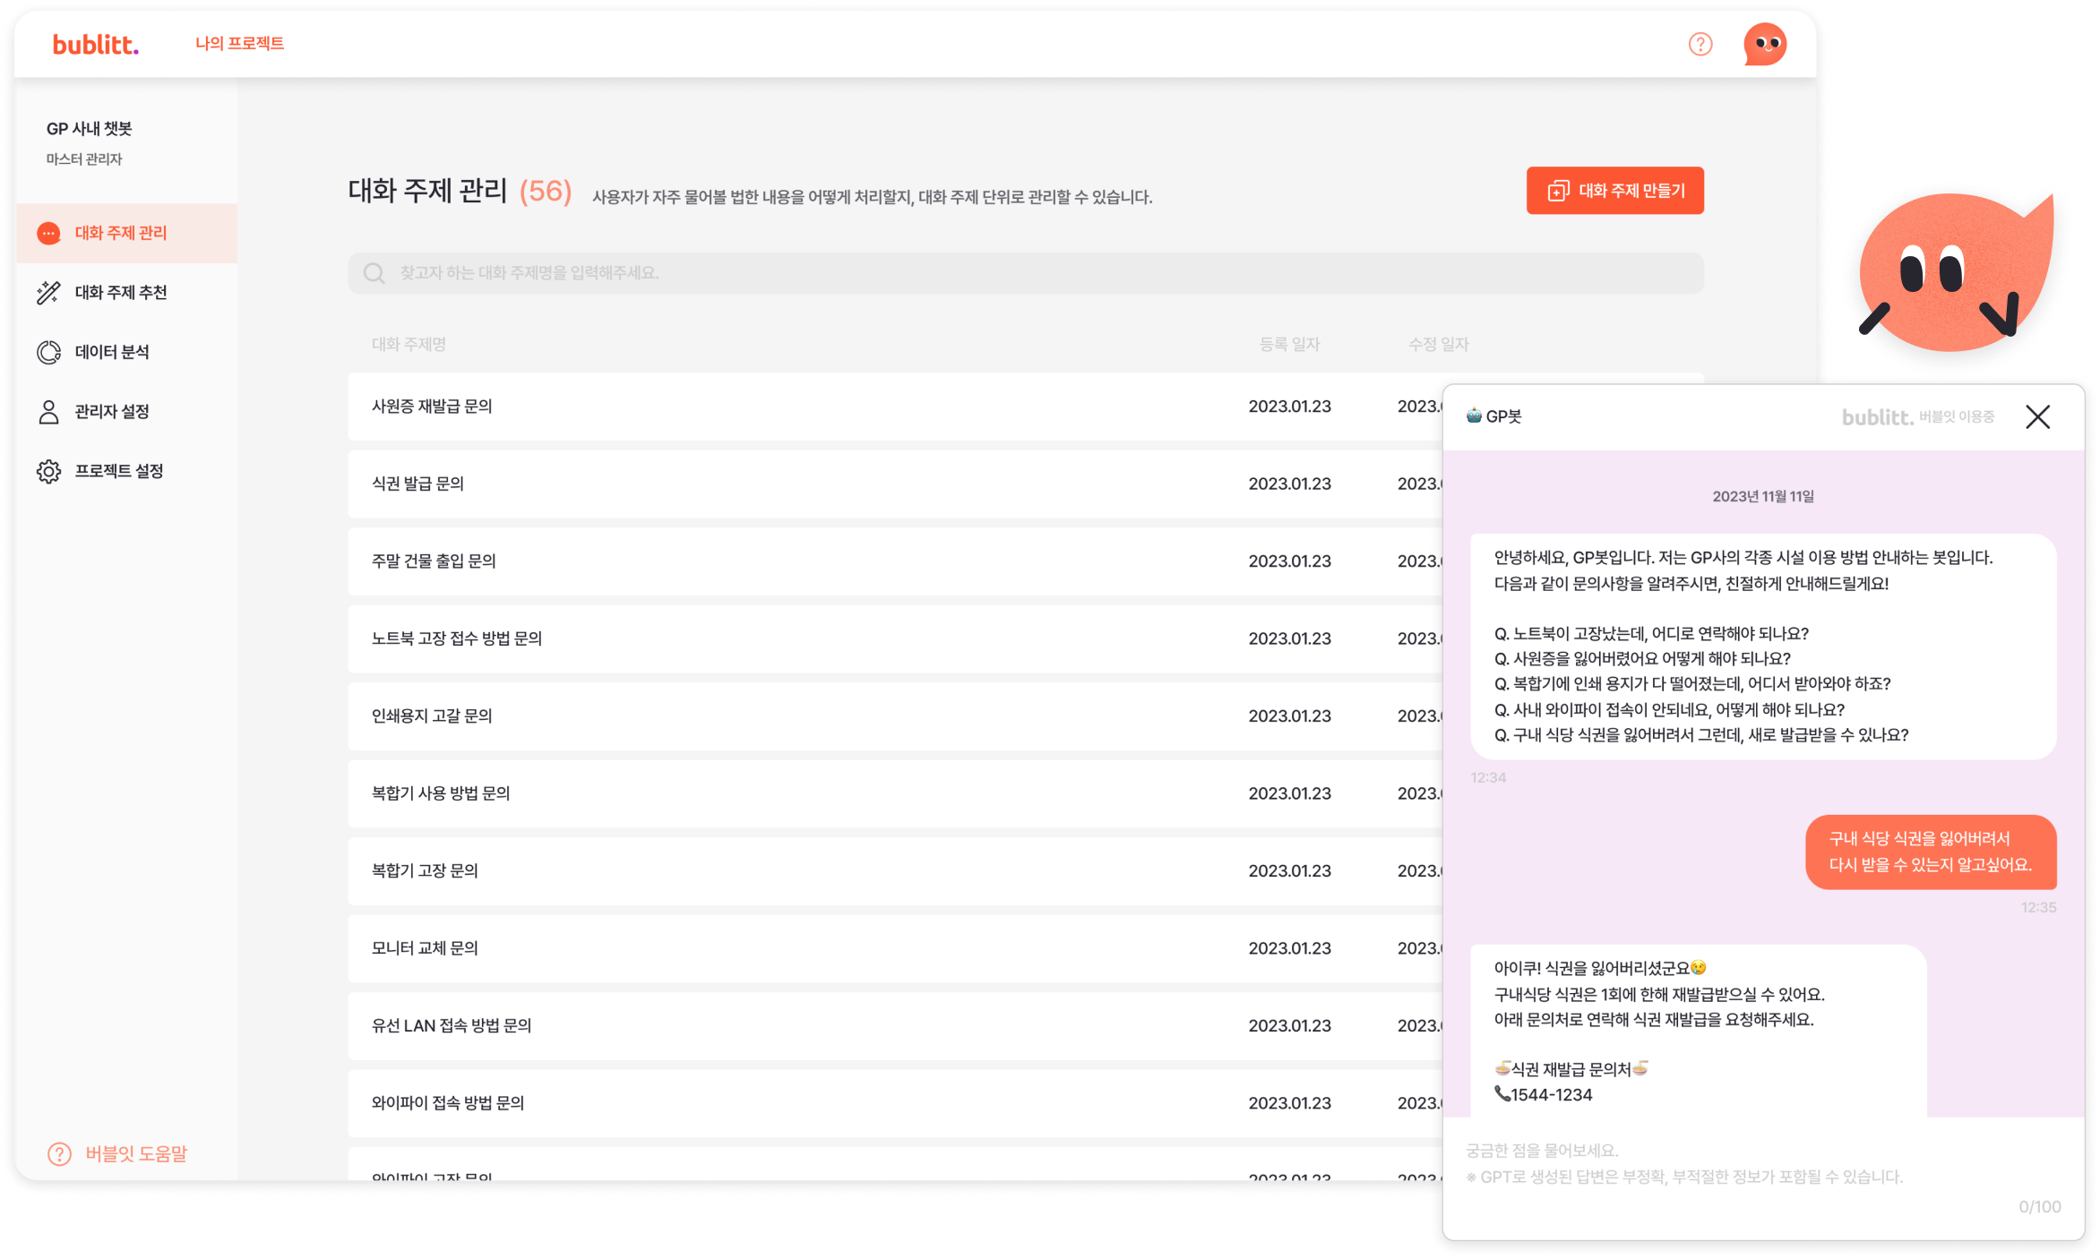Select the 와이파이 접속 방법 문의 row
2100x1259 pixels.
448,1103
